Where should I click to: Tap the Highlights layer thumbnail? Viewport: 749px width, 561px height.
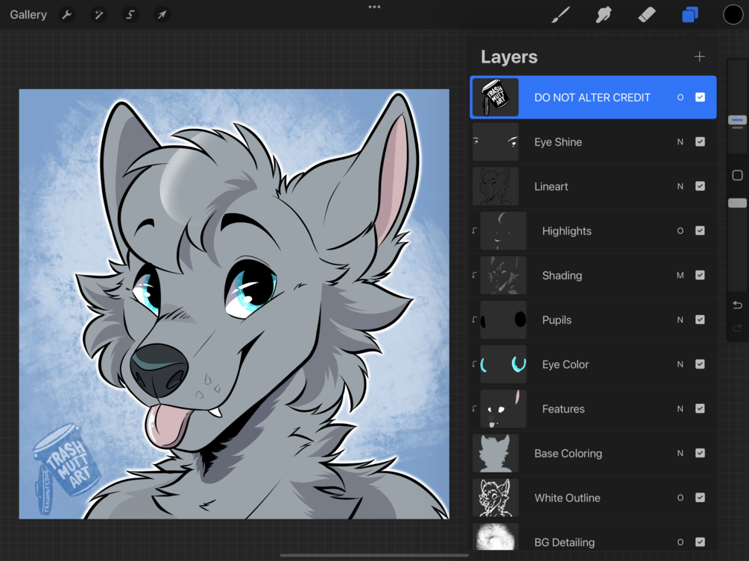(x=503, y=231)
